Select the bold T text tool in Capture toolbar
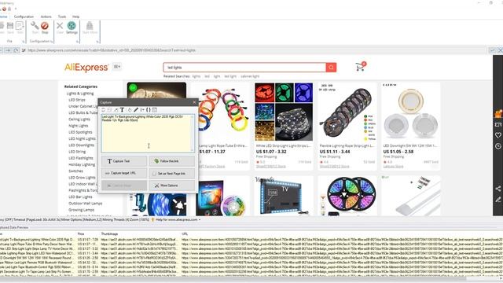This screenshot has height=283, width=503. click(122, 110)
